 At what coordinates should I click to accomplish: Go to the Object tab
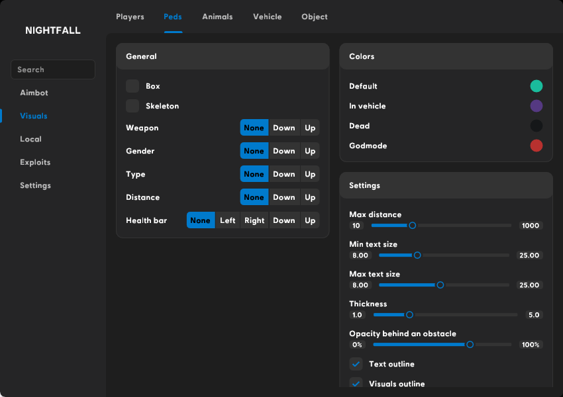314,17
